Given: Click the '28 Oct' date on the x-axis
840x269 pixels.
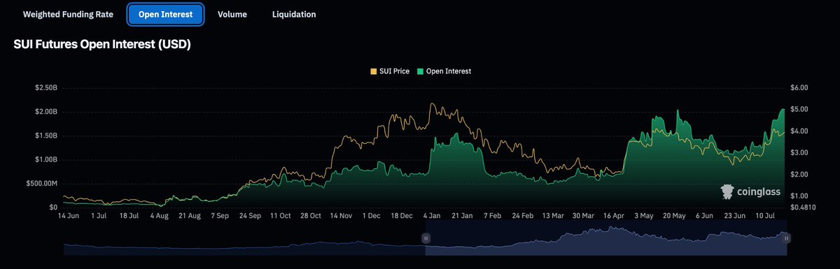Looking at the screenshot, I should (310, 217).
